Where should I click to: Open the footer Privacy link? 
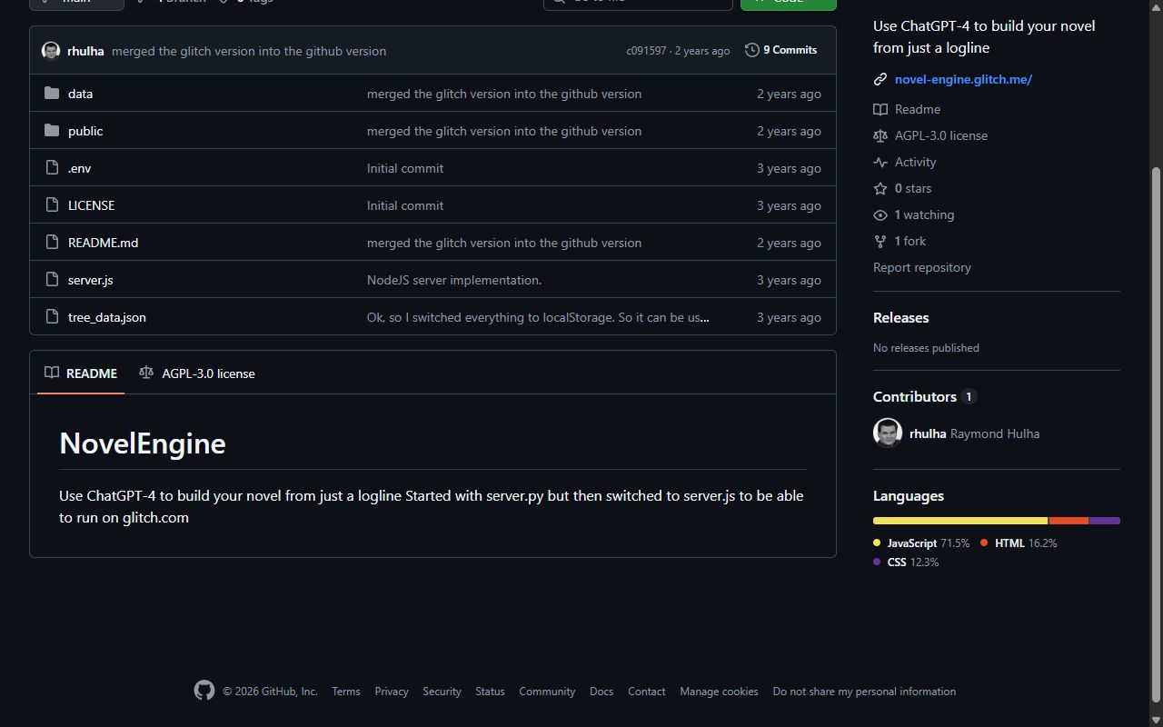pos(392,692)
